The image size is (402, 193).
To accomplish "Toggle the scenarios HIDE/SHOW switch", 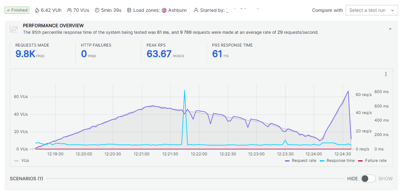I will click(368, 179).
